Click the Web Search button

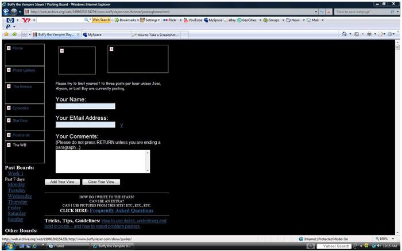pyautogui.click(x=101, y=20)
